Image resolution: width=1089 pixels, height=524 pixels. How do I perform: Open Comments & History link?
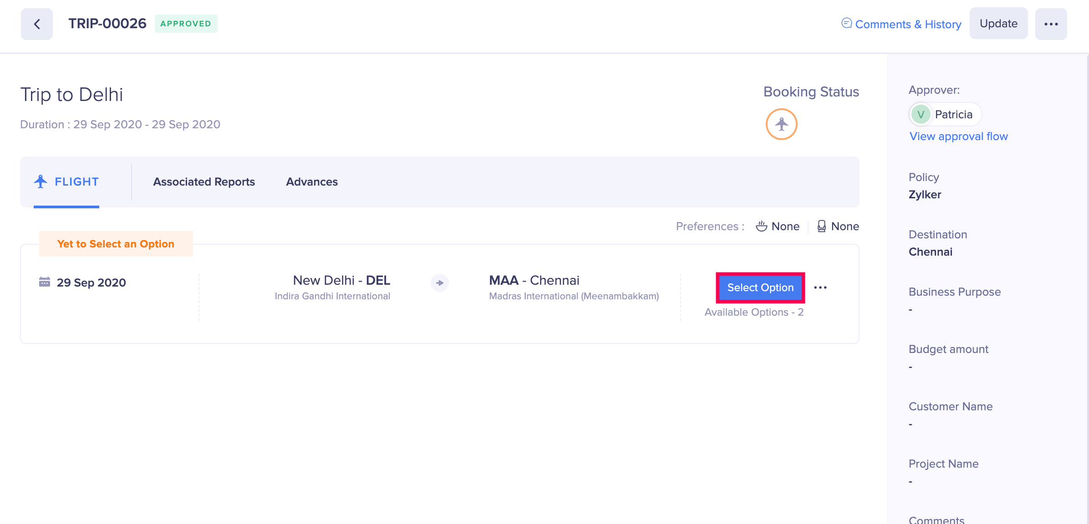click(908, 24)
